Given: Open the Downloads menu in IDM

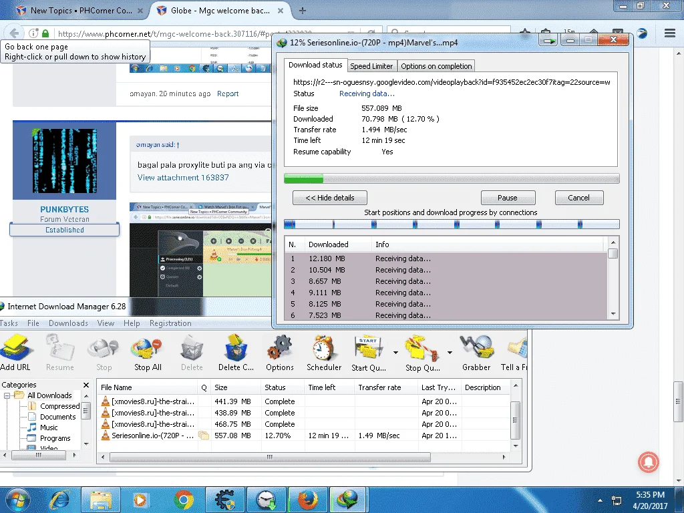Looking at the screenshot, I should tap(68, 323).
